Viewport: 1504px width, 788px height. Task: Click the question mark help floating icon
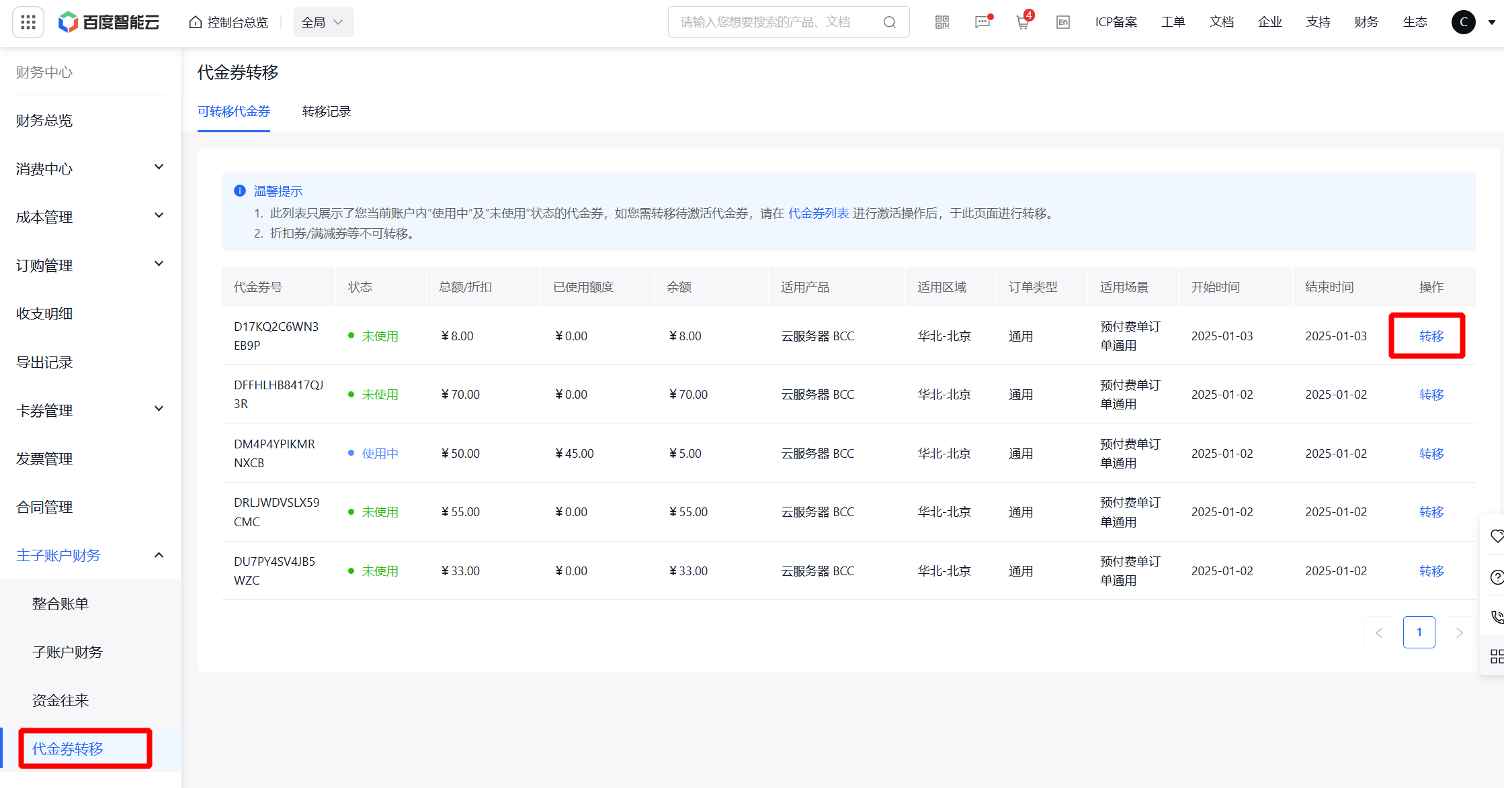[1497, 577]
